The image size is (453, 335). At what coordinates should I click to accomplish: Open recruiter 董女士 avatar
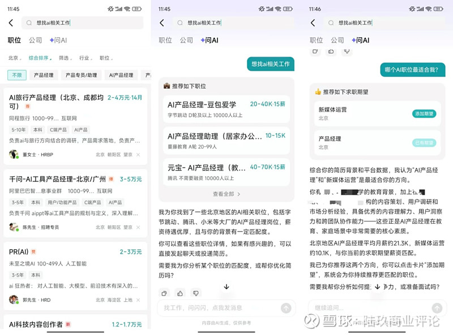pos(14,154)
